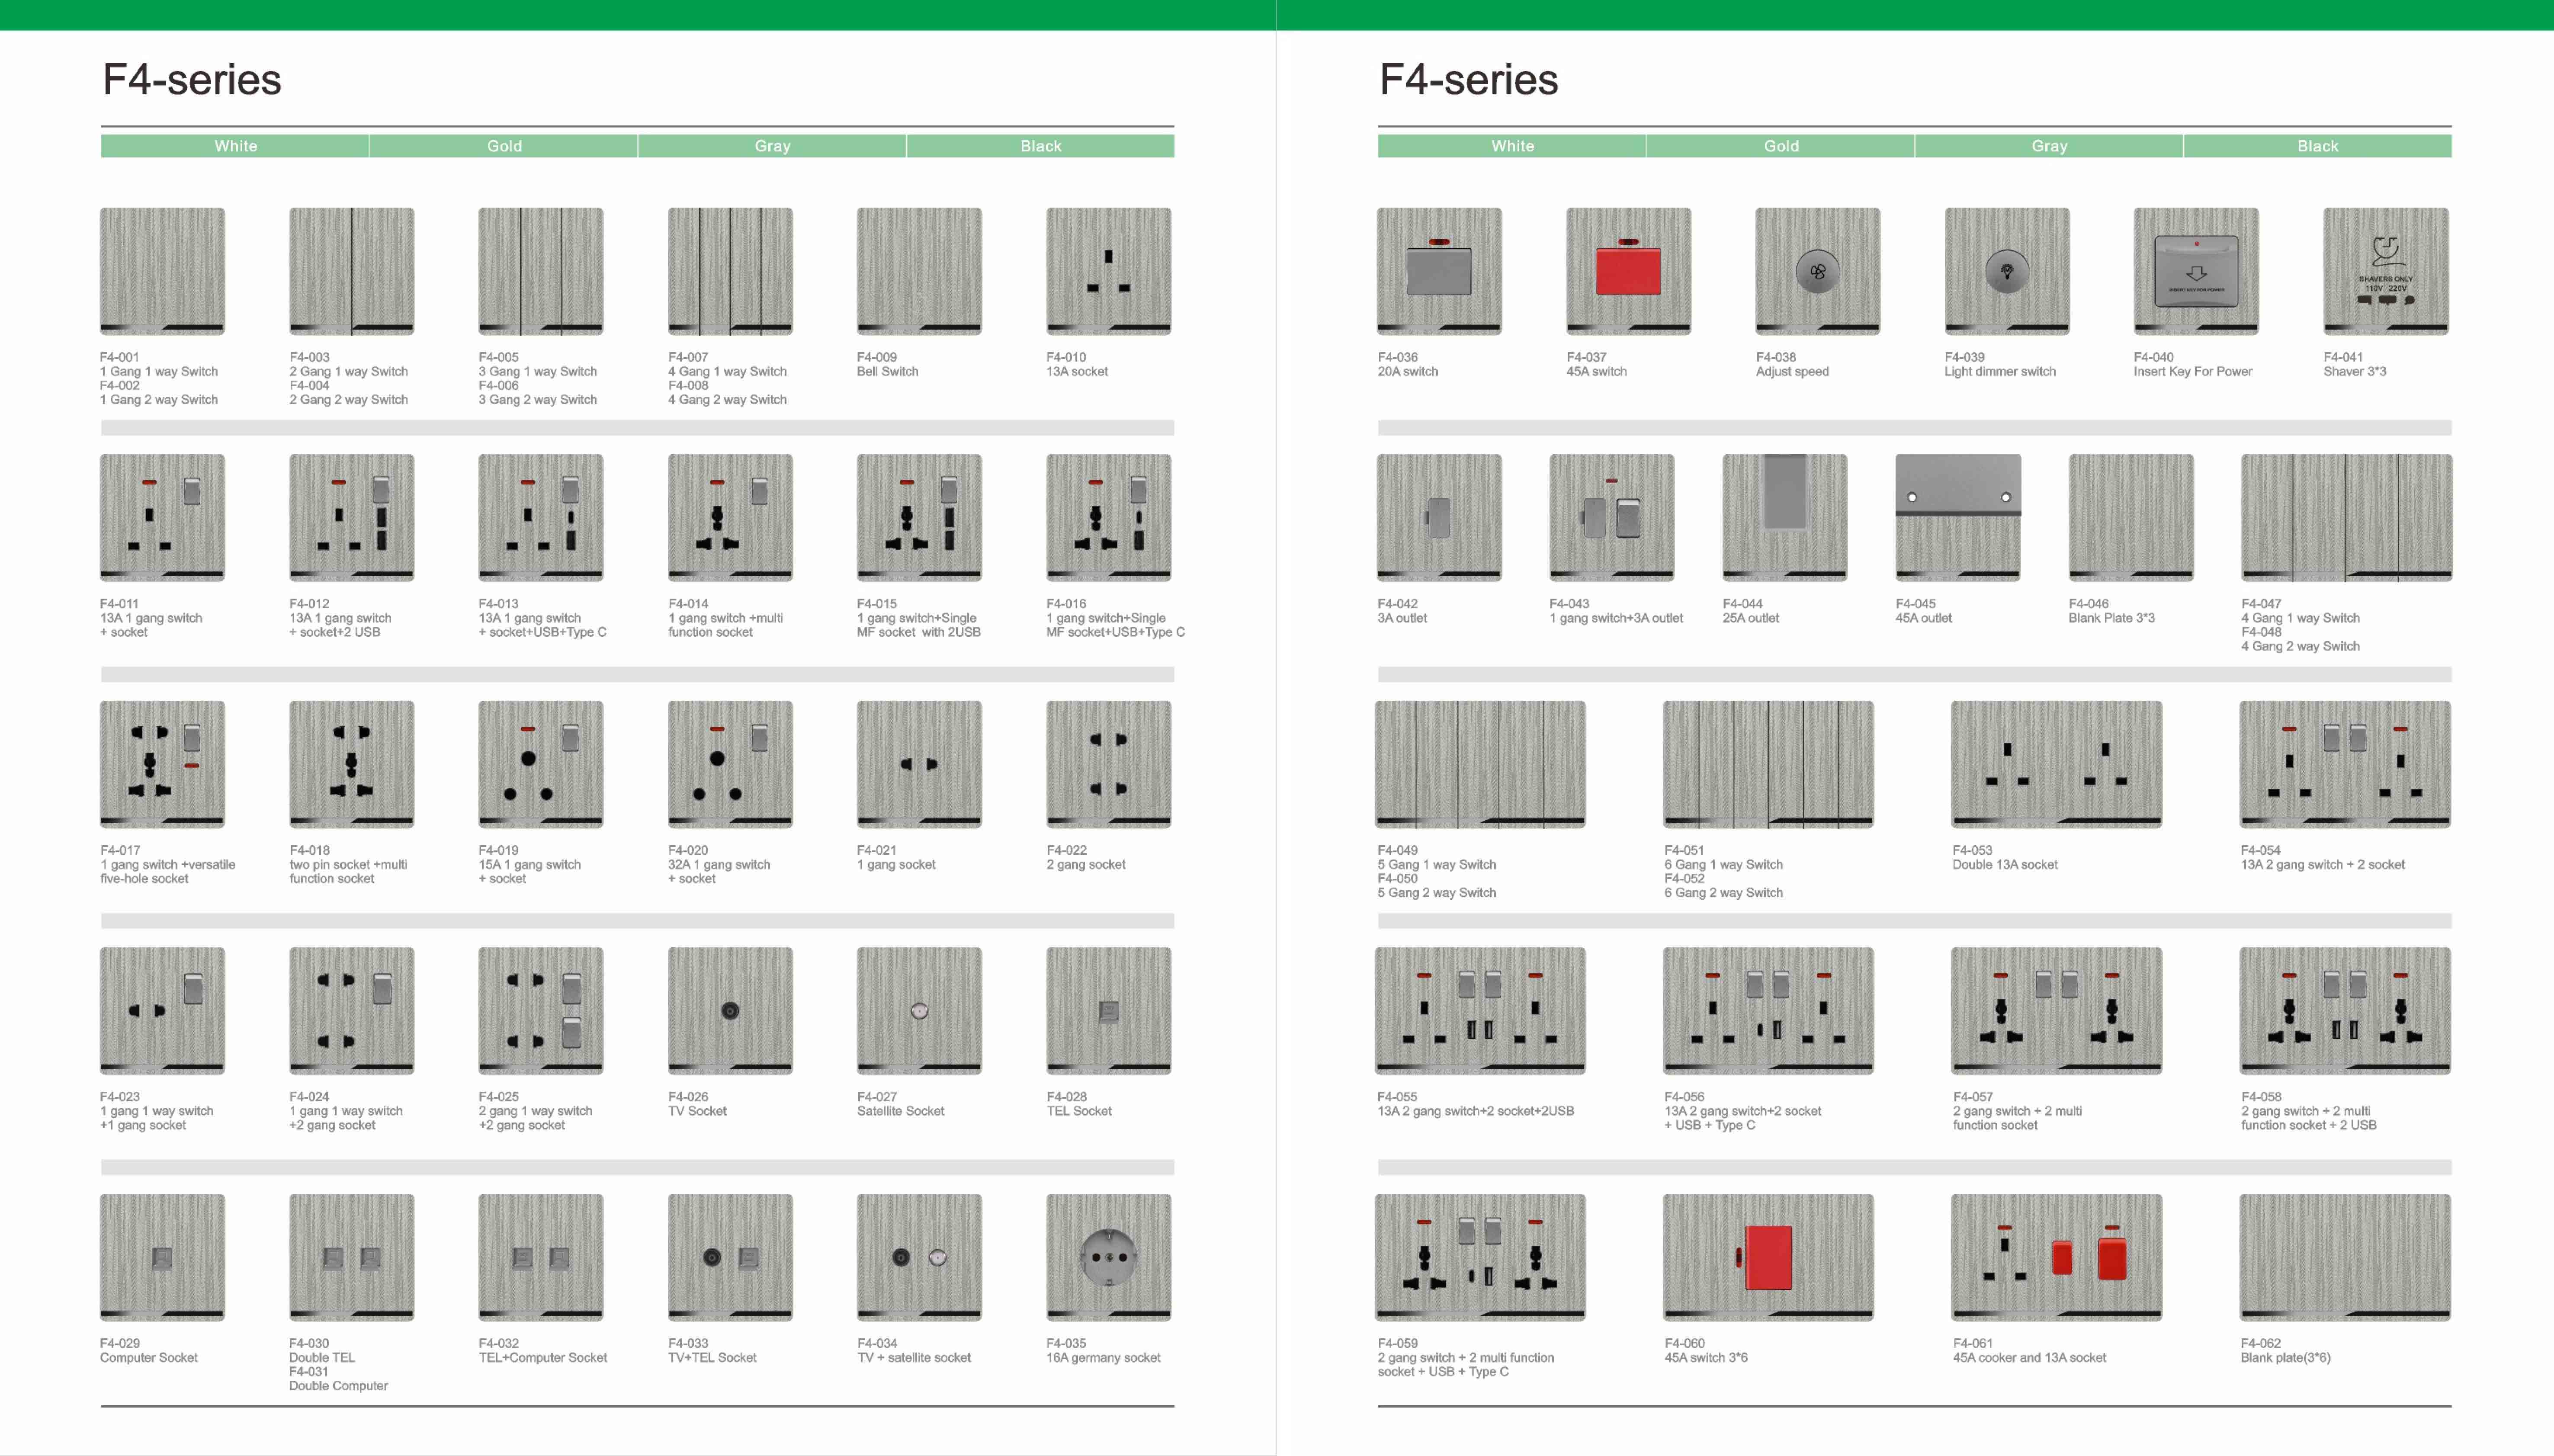Select the F4-017 versatile five-hole socket image

tap(162, 764)
